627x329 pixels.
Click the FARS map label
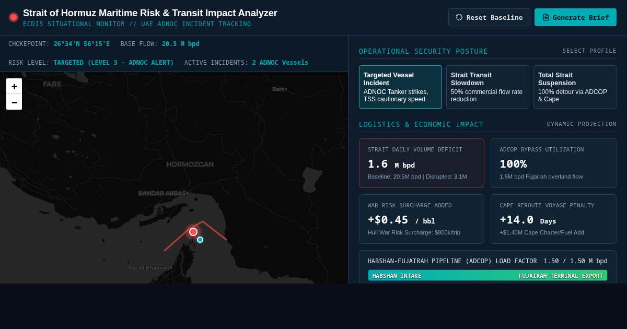(x=52, y=84)
